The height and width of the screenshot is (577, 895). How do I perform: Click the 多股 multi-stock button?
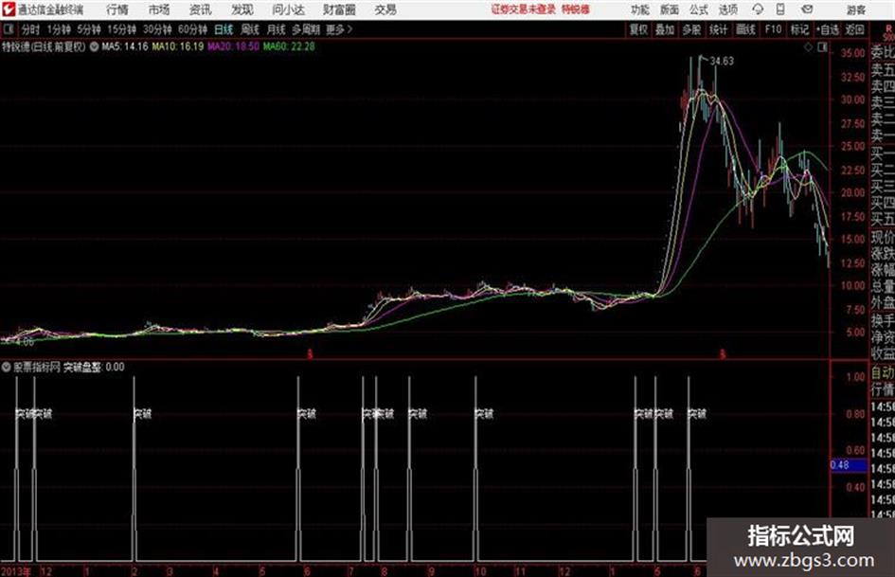[691, 29]
